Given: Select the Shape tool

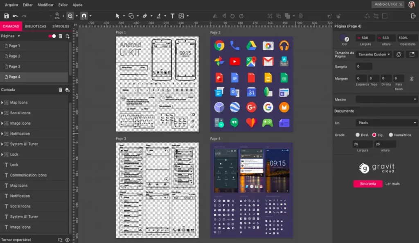Looking at the screenshot, I should 131,16.
